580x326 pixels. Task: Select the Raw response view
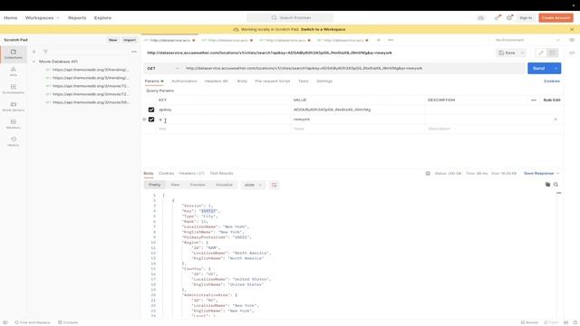(x=175, y=185)
